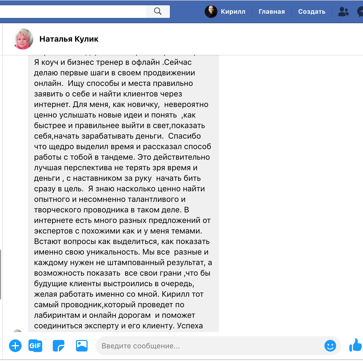Open the Messenger icon in the top bar

coord(360,12)
